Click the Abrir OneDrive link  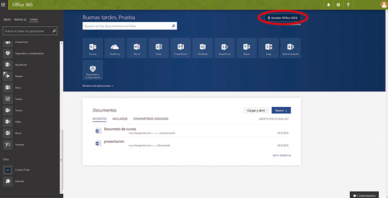[281, 155]
